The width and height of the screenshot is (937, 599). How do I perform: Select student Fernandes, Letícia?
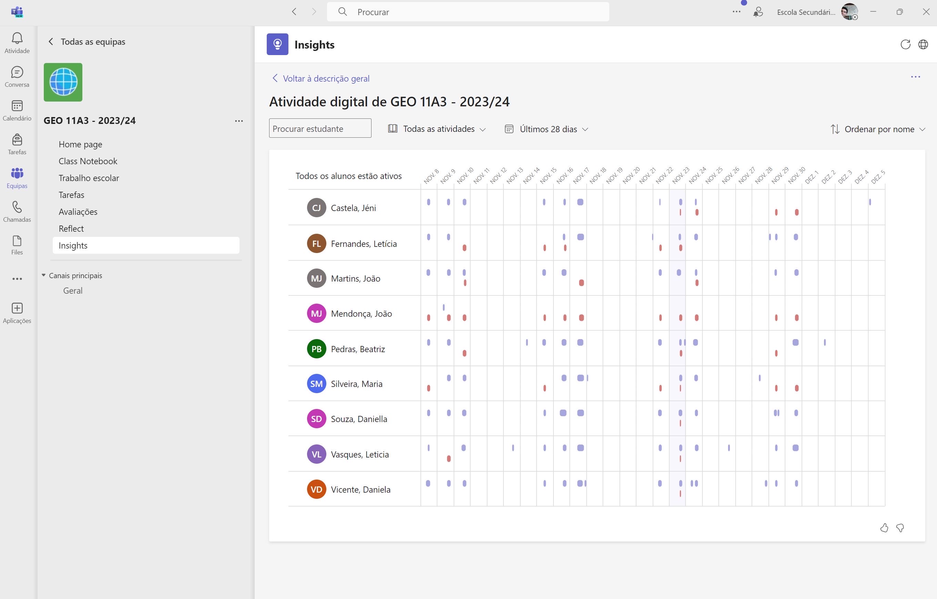tap(364, 243)
